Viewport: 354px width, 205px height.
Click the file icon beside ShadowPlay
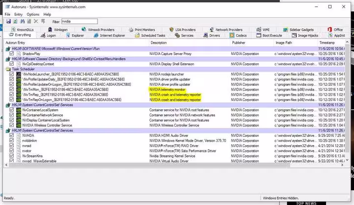19,54
